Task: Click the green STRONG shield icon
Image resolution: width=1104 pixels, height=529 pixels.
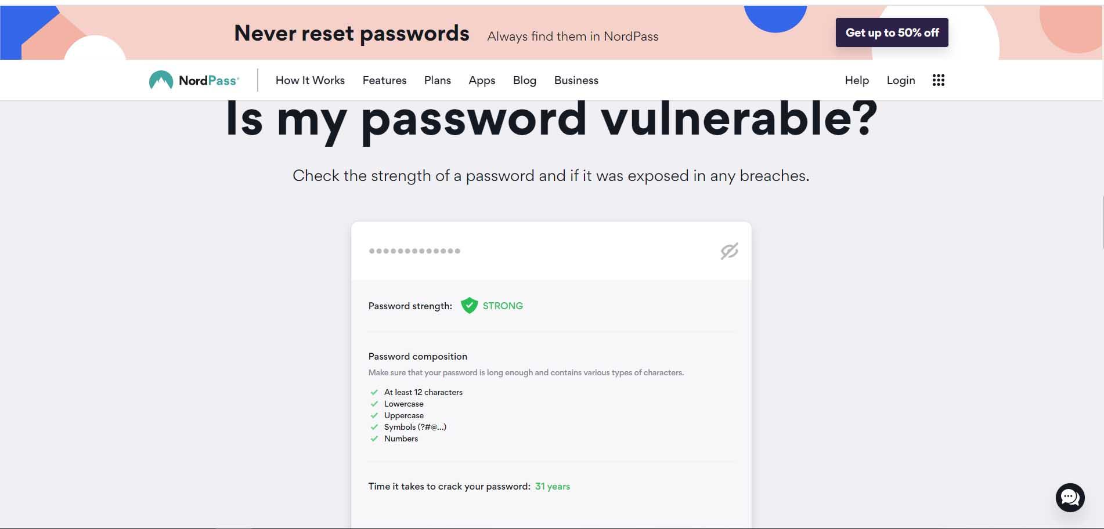Action: pyautogui.click(x=469, y=306)
